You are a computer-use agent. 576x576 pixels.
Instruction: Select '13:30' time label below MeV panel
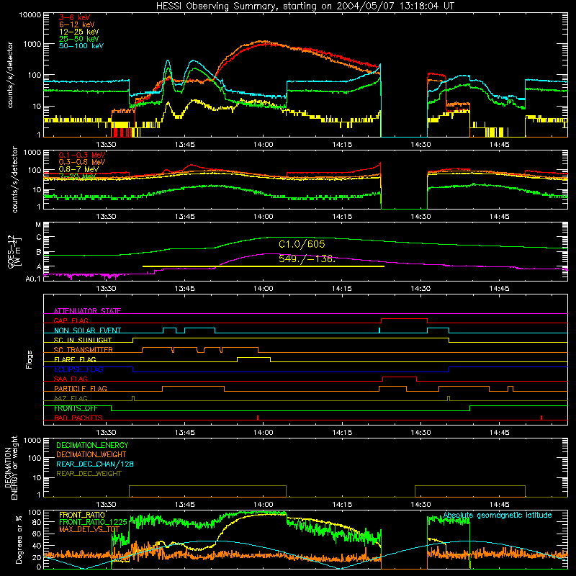tap(106, 217)
